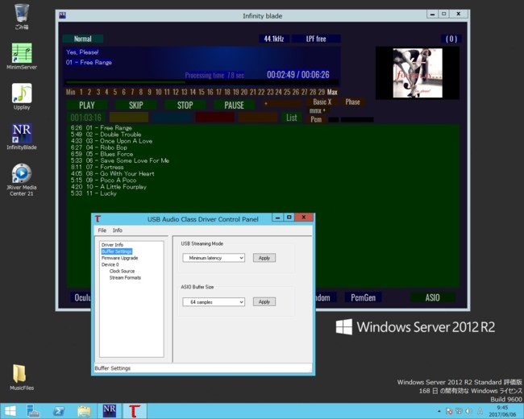Open File Explorer from the taskbar

click(x=84, y=411)
